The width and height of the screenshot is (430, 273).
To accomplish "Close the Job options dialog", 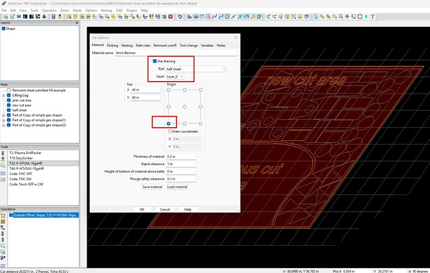I will 236,38.
